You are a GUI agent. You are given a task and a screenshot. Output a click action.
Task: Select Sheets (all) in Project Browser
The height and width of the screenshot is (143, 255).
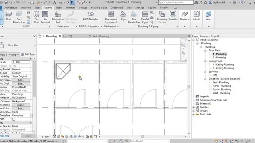[x=206, y=104]
